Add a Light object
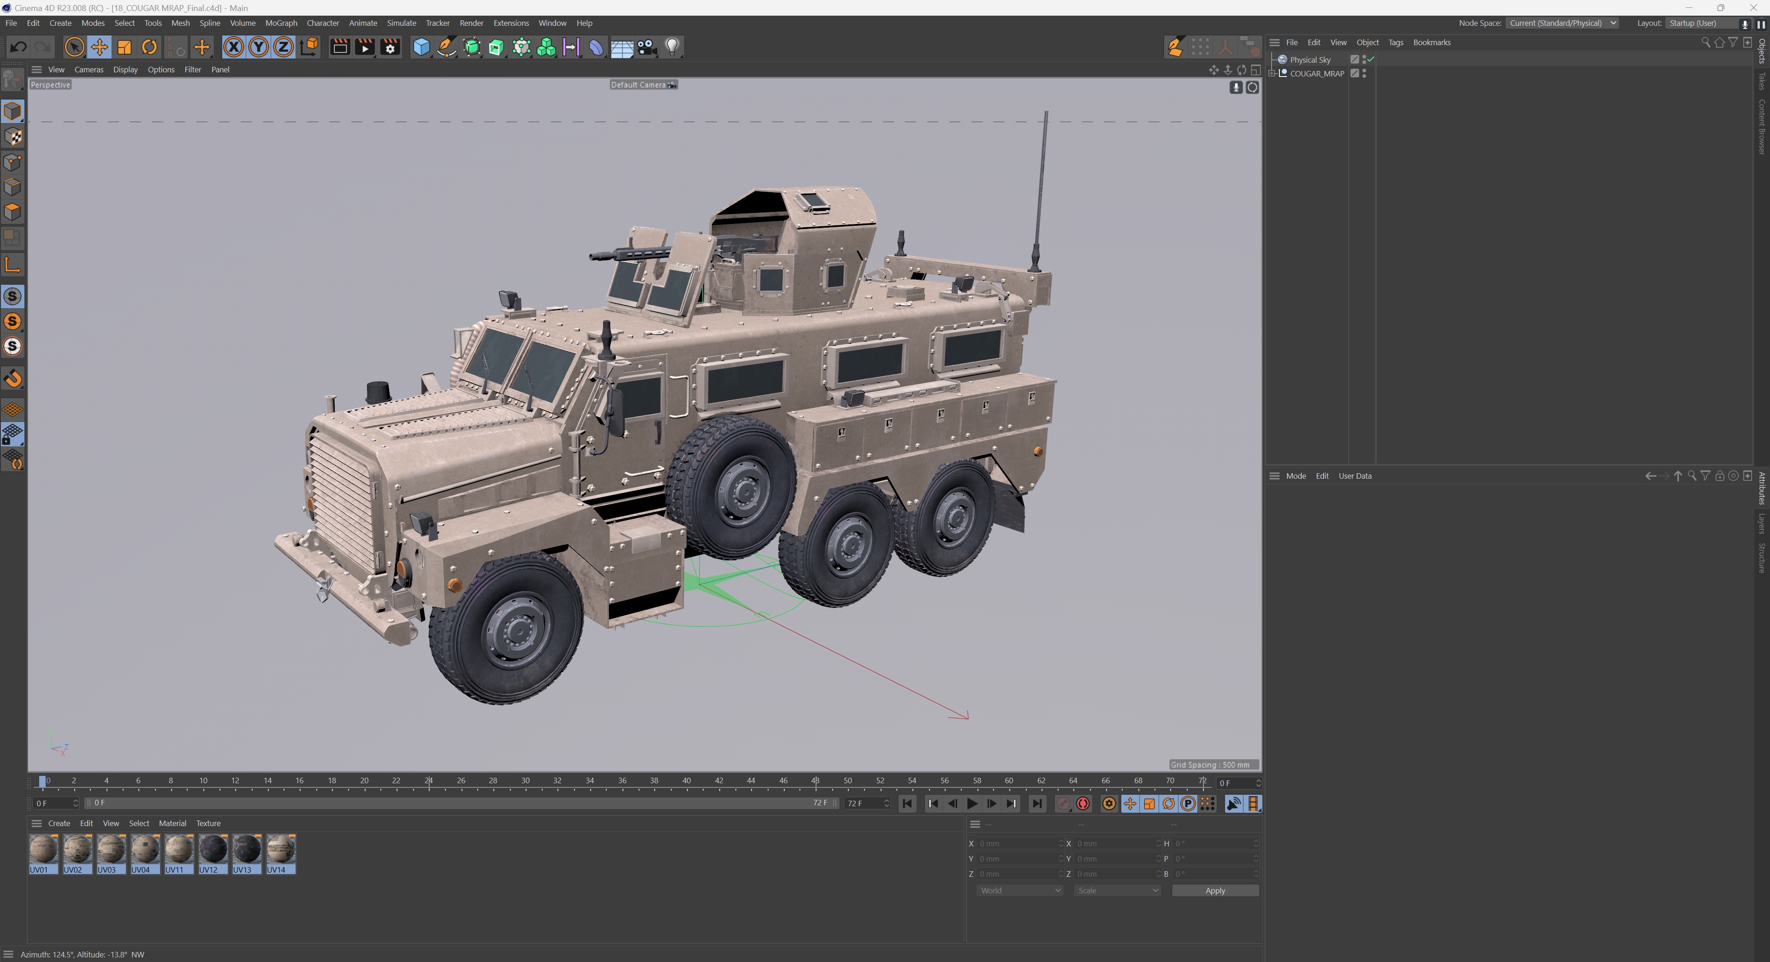Image resolution: width=1770 pixels, height=962 pixels. click(671, 47)
